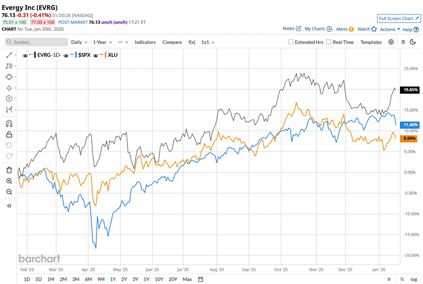Click the lock drawings padlock icon
423x284 pixels.
pos(9,134)
